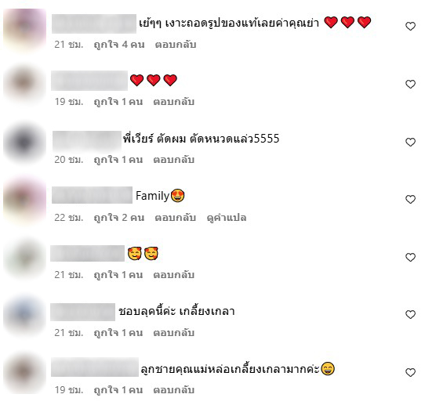View who liked: ถูกใจ 4 คน
Screen dimensions: 425x405
[x=119, y=45]
